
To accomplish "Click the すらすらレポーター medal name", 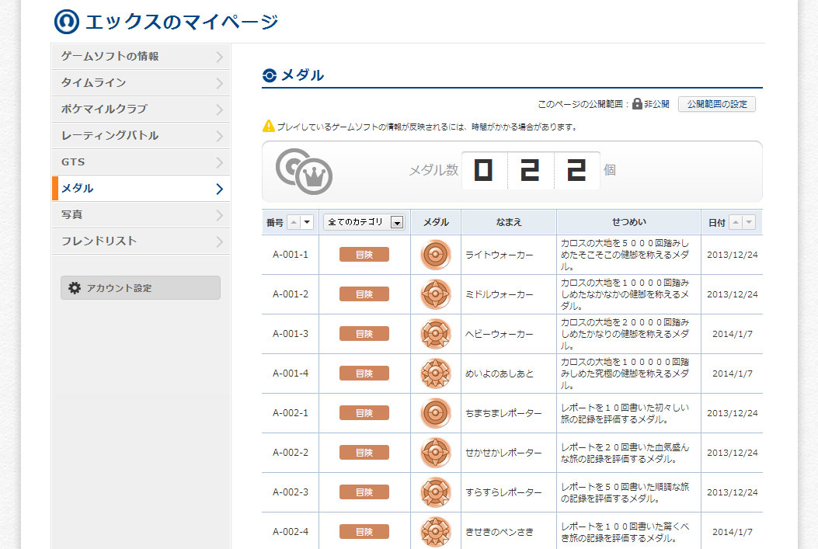I will 503,492.
